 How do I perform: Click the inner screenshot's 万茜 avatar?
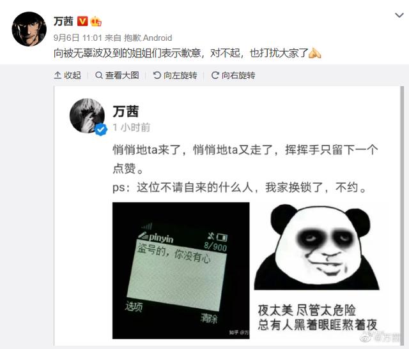pyautogui.click(x=88, y=116)
